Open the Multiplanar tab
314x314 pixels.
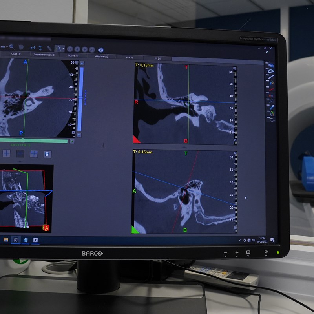tap(101, 57)
